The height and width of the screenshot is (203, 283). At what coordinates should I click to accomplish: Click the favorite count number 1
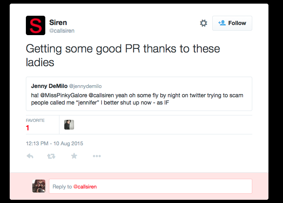(x=27, y=128)
